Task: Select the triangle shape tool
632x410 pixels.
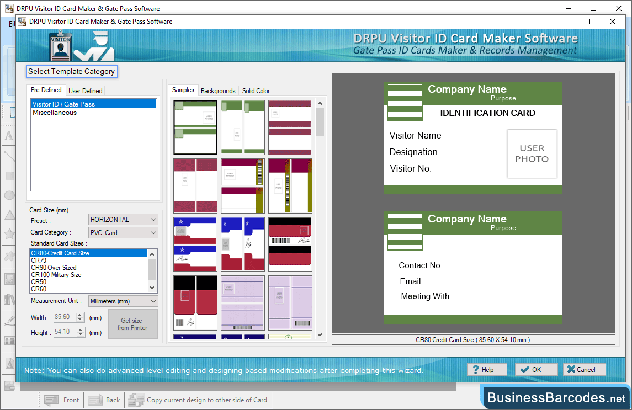Action: [x=9, y=215]
